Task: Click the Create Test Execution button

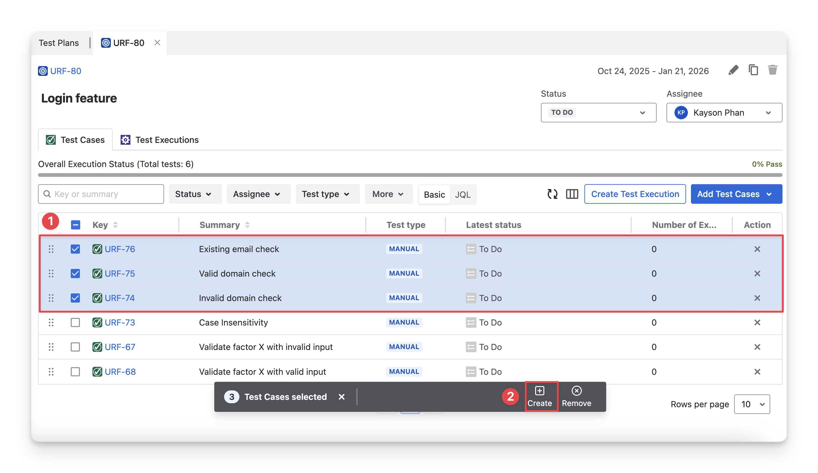Action: 635,194
